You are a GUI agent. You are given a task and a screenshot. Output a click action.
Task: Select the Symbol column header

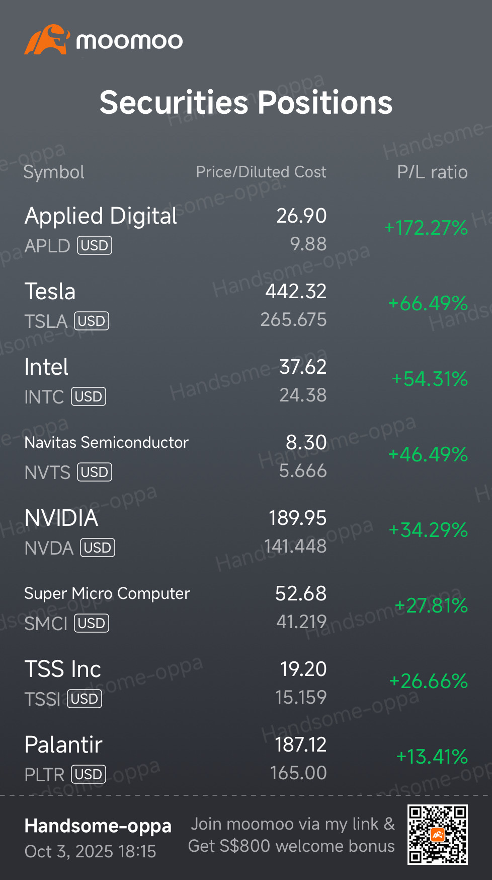(x=54, y=172)
